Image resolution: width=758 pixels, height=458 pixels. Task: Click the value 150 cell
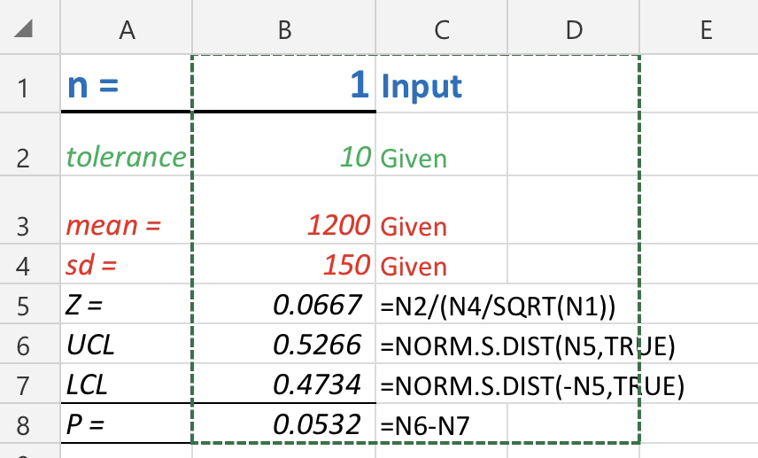283,264
